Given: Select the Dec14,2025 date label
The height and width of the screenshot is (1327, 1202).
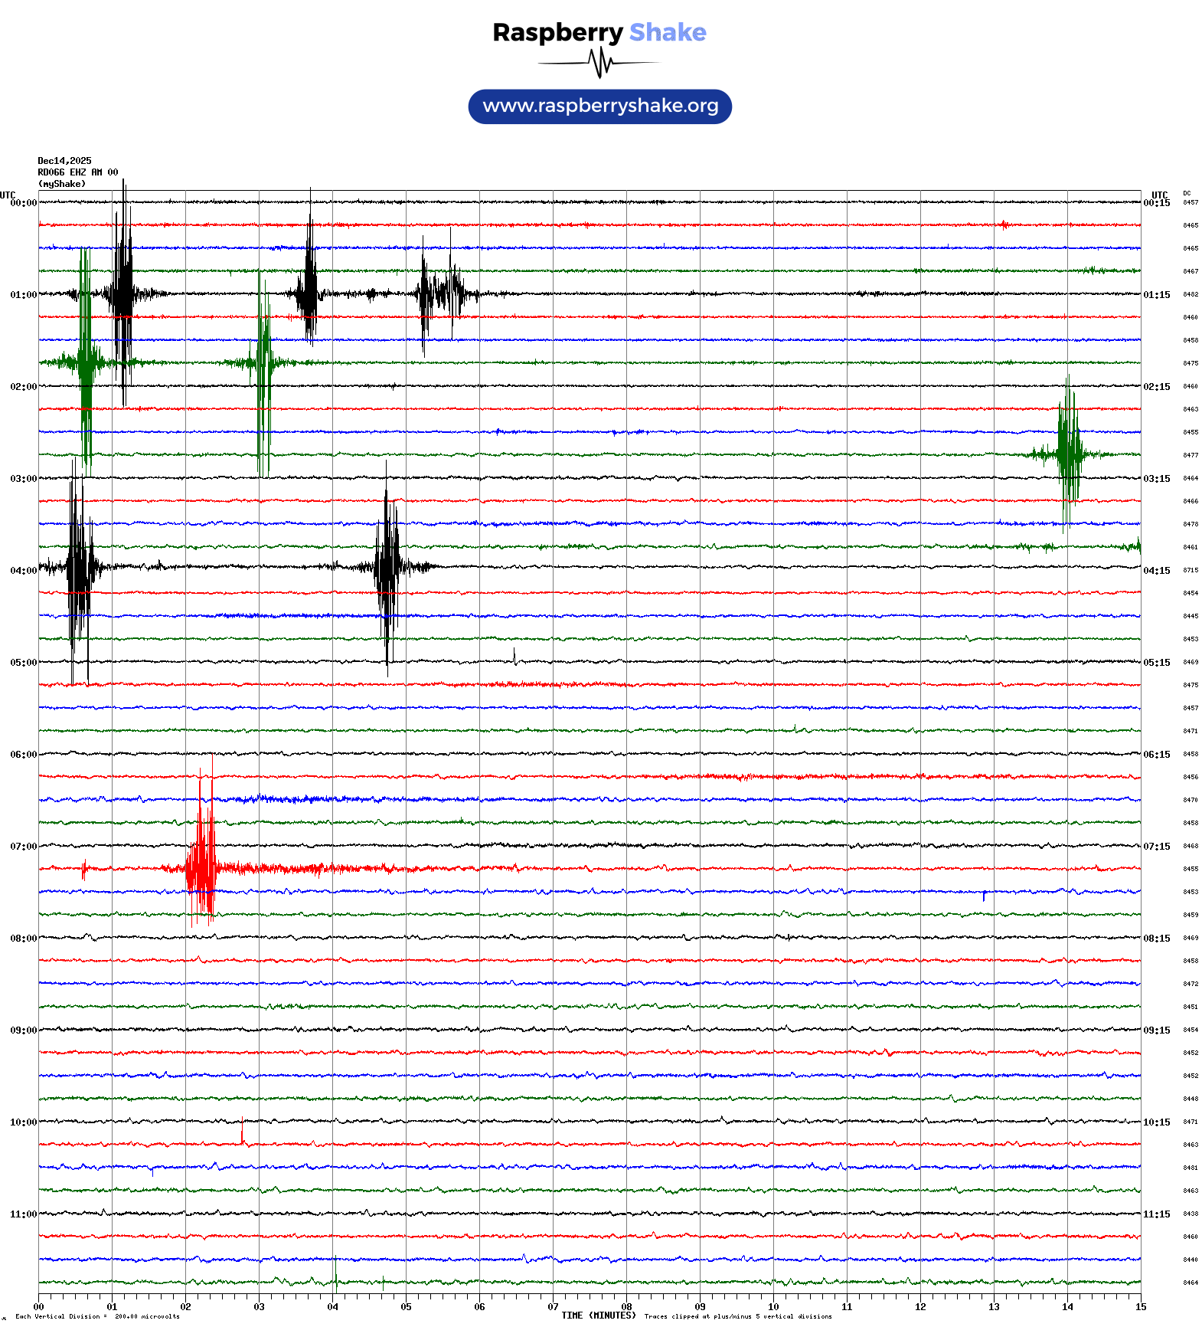Looking at the screenshot, I should [x=64, y=161].
